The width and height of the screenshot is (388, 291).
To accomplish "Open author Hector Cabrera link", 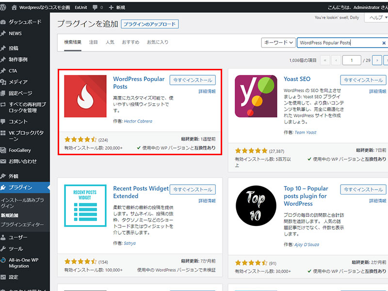I will (x=138, y=121).
